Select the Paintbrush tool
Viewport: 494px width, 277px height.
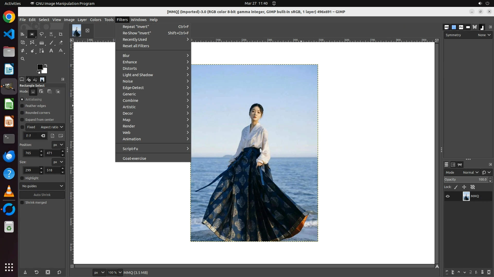coord(51,43)
